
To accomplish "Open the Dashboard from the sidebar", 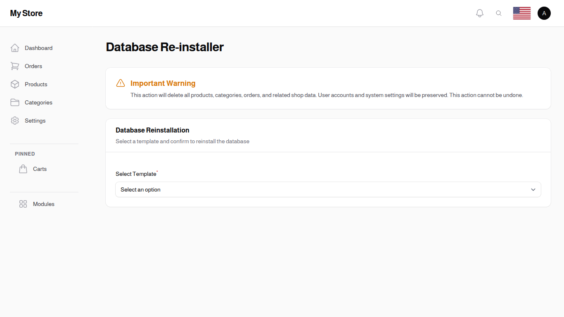I will point(38,48).
